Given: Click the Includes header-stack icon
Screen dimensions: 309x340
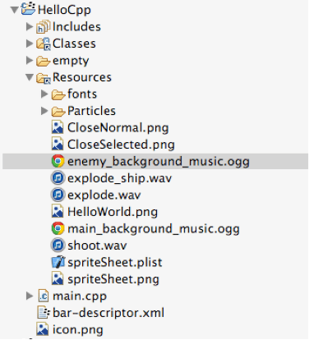Looking at the screenshot, I should (44, 27).
